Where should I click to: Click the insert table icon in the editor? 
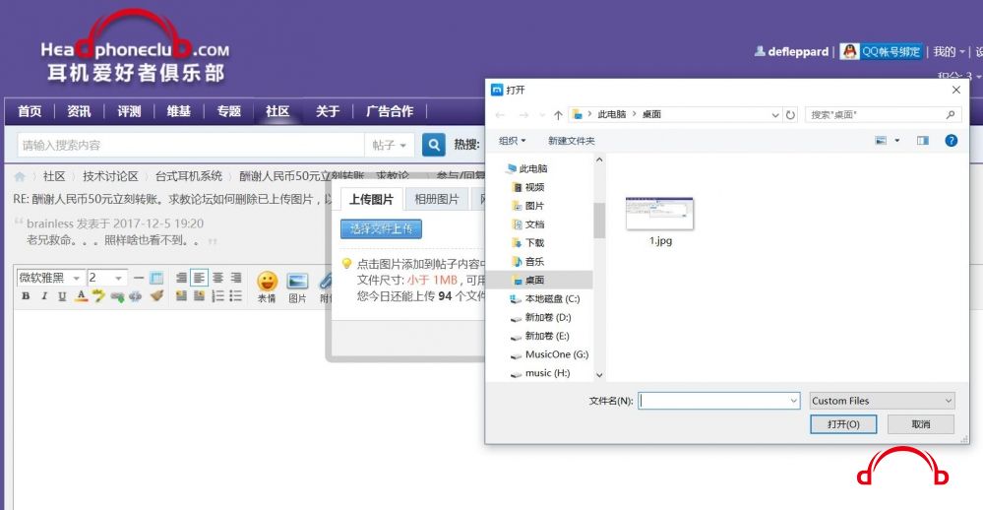coord(156,278)
